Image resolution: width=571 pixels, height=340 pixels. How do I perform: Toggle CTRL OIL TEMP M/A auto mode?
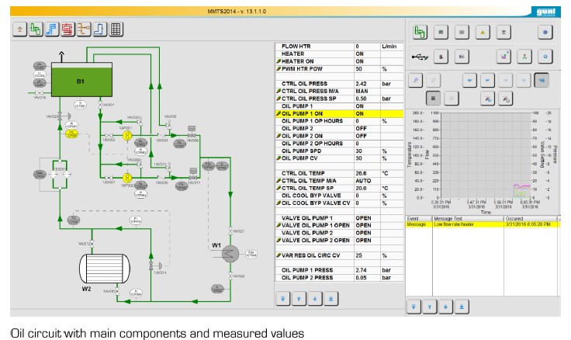tap(366, 180)
